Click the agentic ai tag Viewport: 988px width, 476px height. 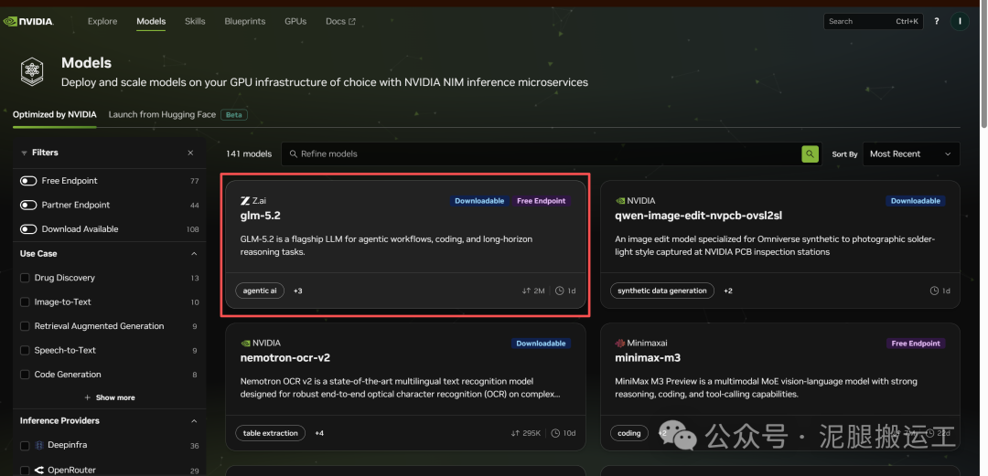point(260,291)
